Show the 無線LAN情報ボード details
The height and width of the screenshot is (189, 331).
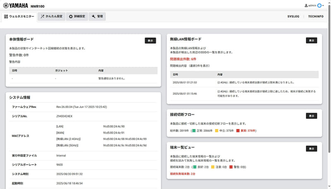coord(312,40)
